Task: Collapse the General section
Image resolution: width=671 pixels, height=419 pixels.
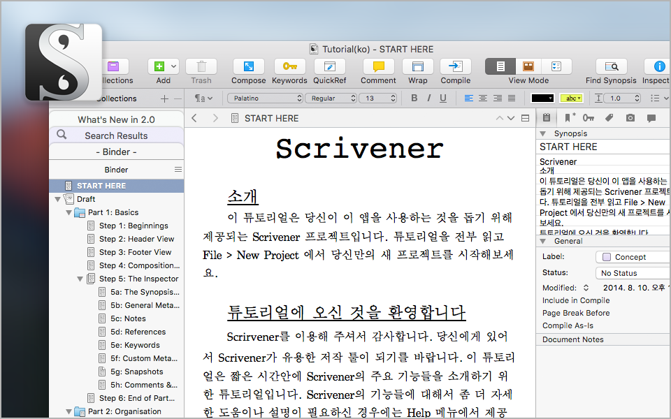Action: pos(543,241)
